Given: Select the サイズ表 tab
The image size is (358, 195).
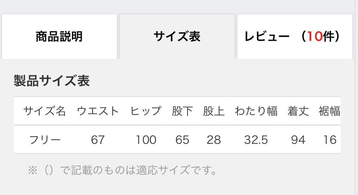Looking at the screenshot, I should coord(177,36).
